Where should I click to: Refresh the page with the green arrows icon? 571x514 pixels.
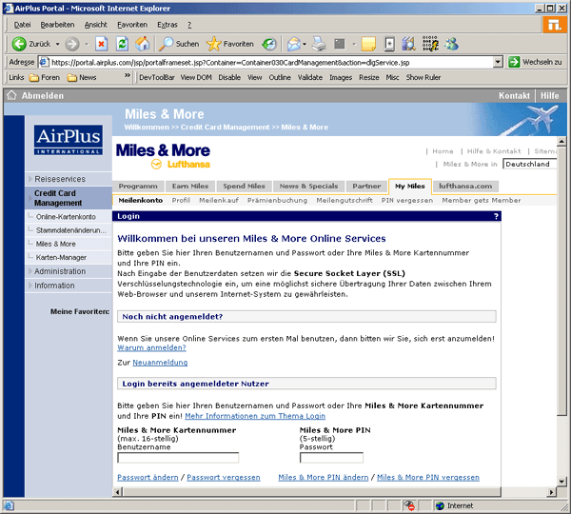(x=122, y=44)
